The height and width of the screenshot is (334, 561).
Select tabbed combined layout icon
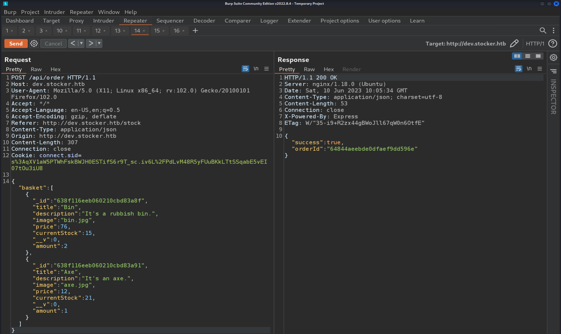click(x=538, y=56)
